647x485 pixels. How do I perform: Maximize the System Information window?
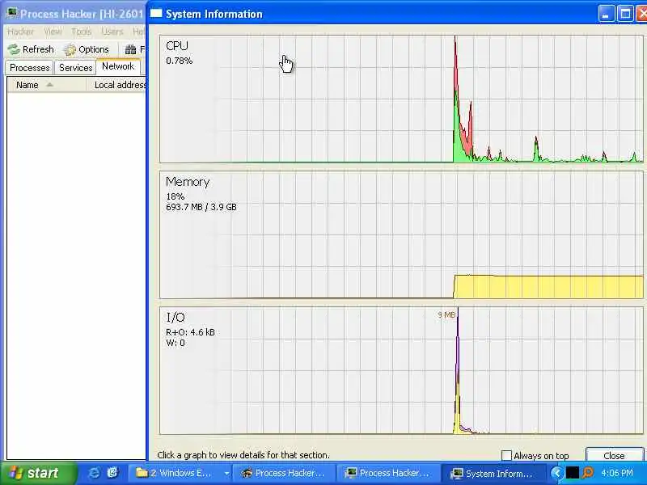coord(625,15)
